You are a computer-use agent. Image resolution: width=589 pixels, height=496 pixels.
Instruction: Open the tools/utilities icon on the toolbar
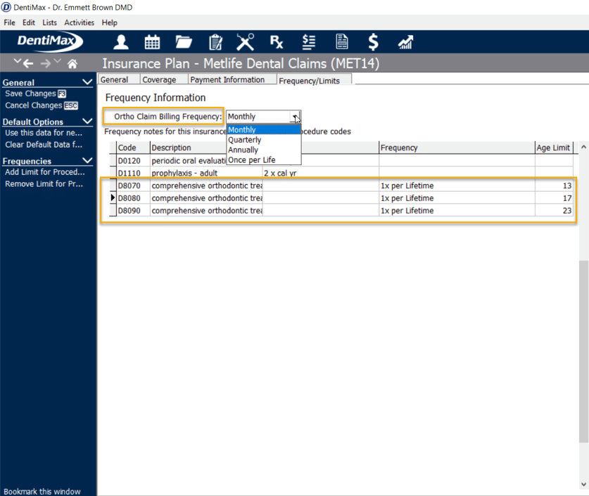tap(245, 42)
